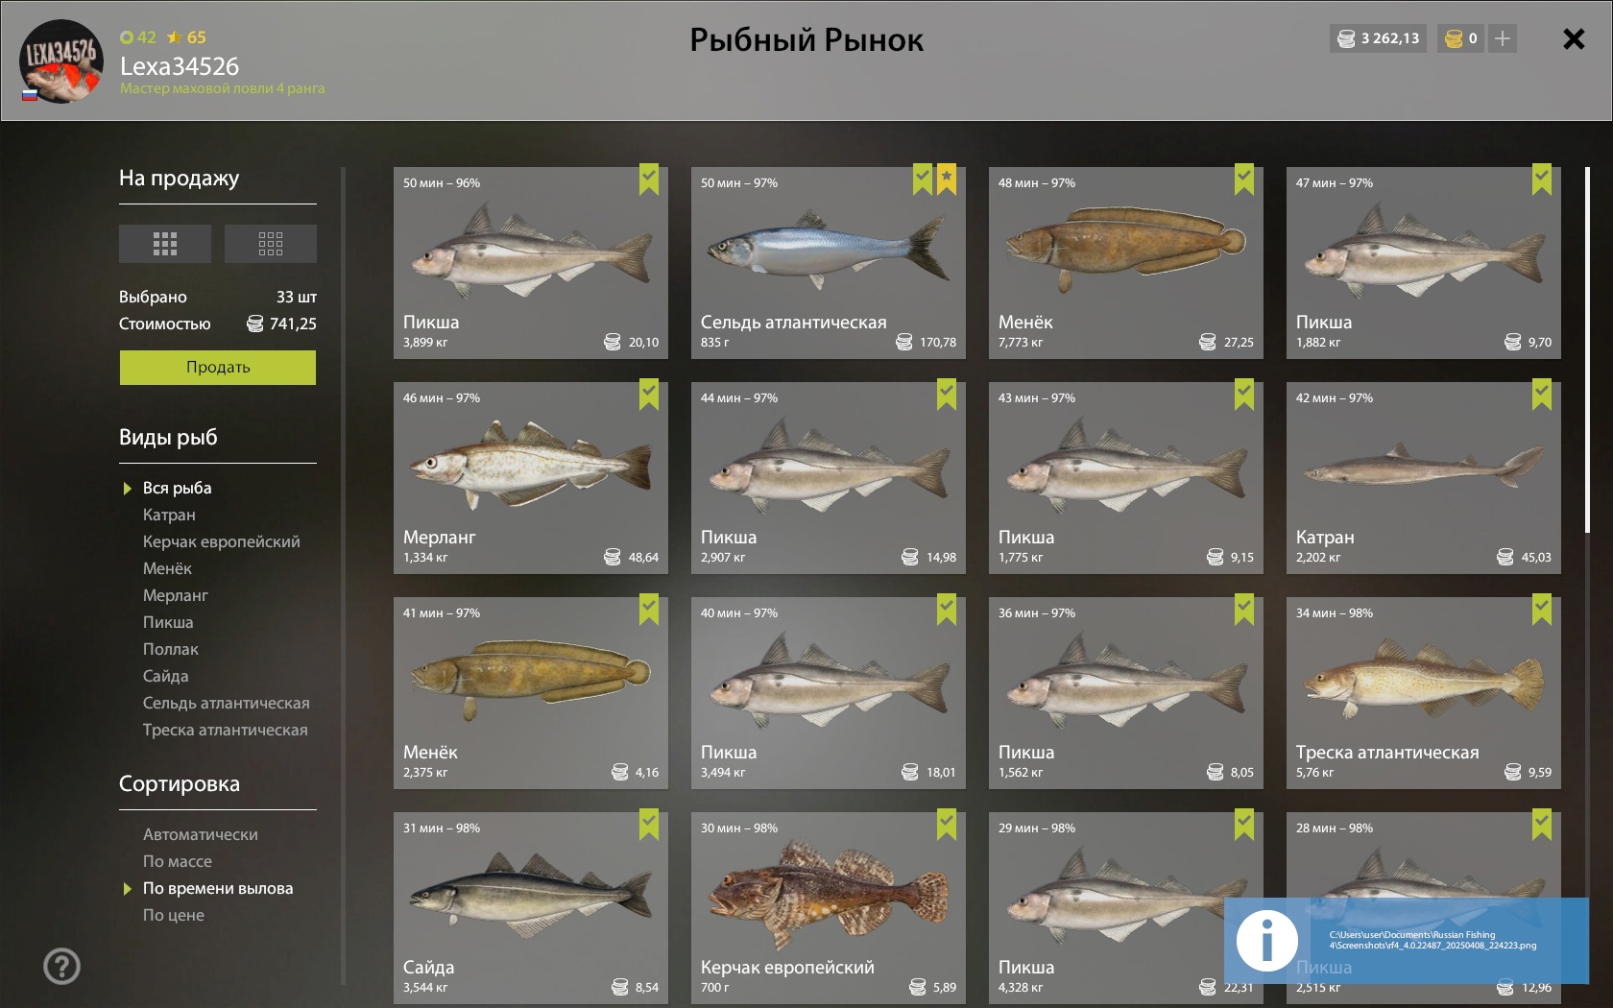Click the star marker on Сельдь атлантическая
Viewport: 1613px width, 1008px height.
[947, 180]
